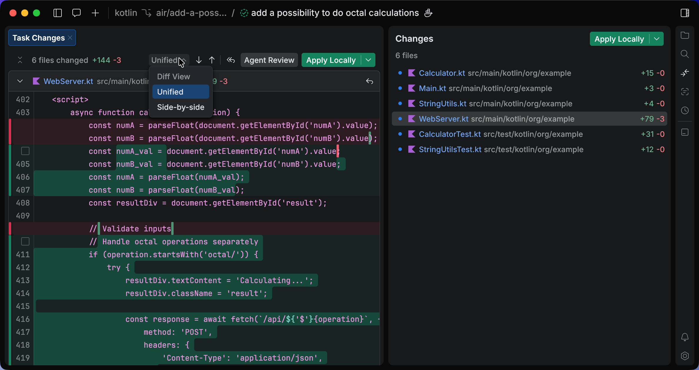Jump to previous change with up arrow
The height and width of the screenshot is (370, 699).
[212, 60]
